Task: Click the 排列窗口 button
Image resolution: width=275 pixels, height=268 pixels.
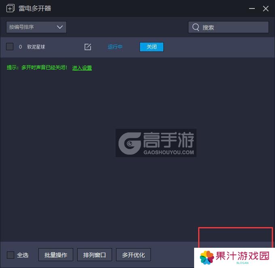Action: tap(95, 255)
